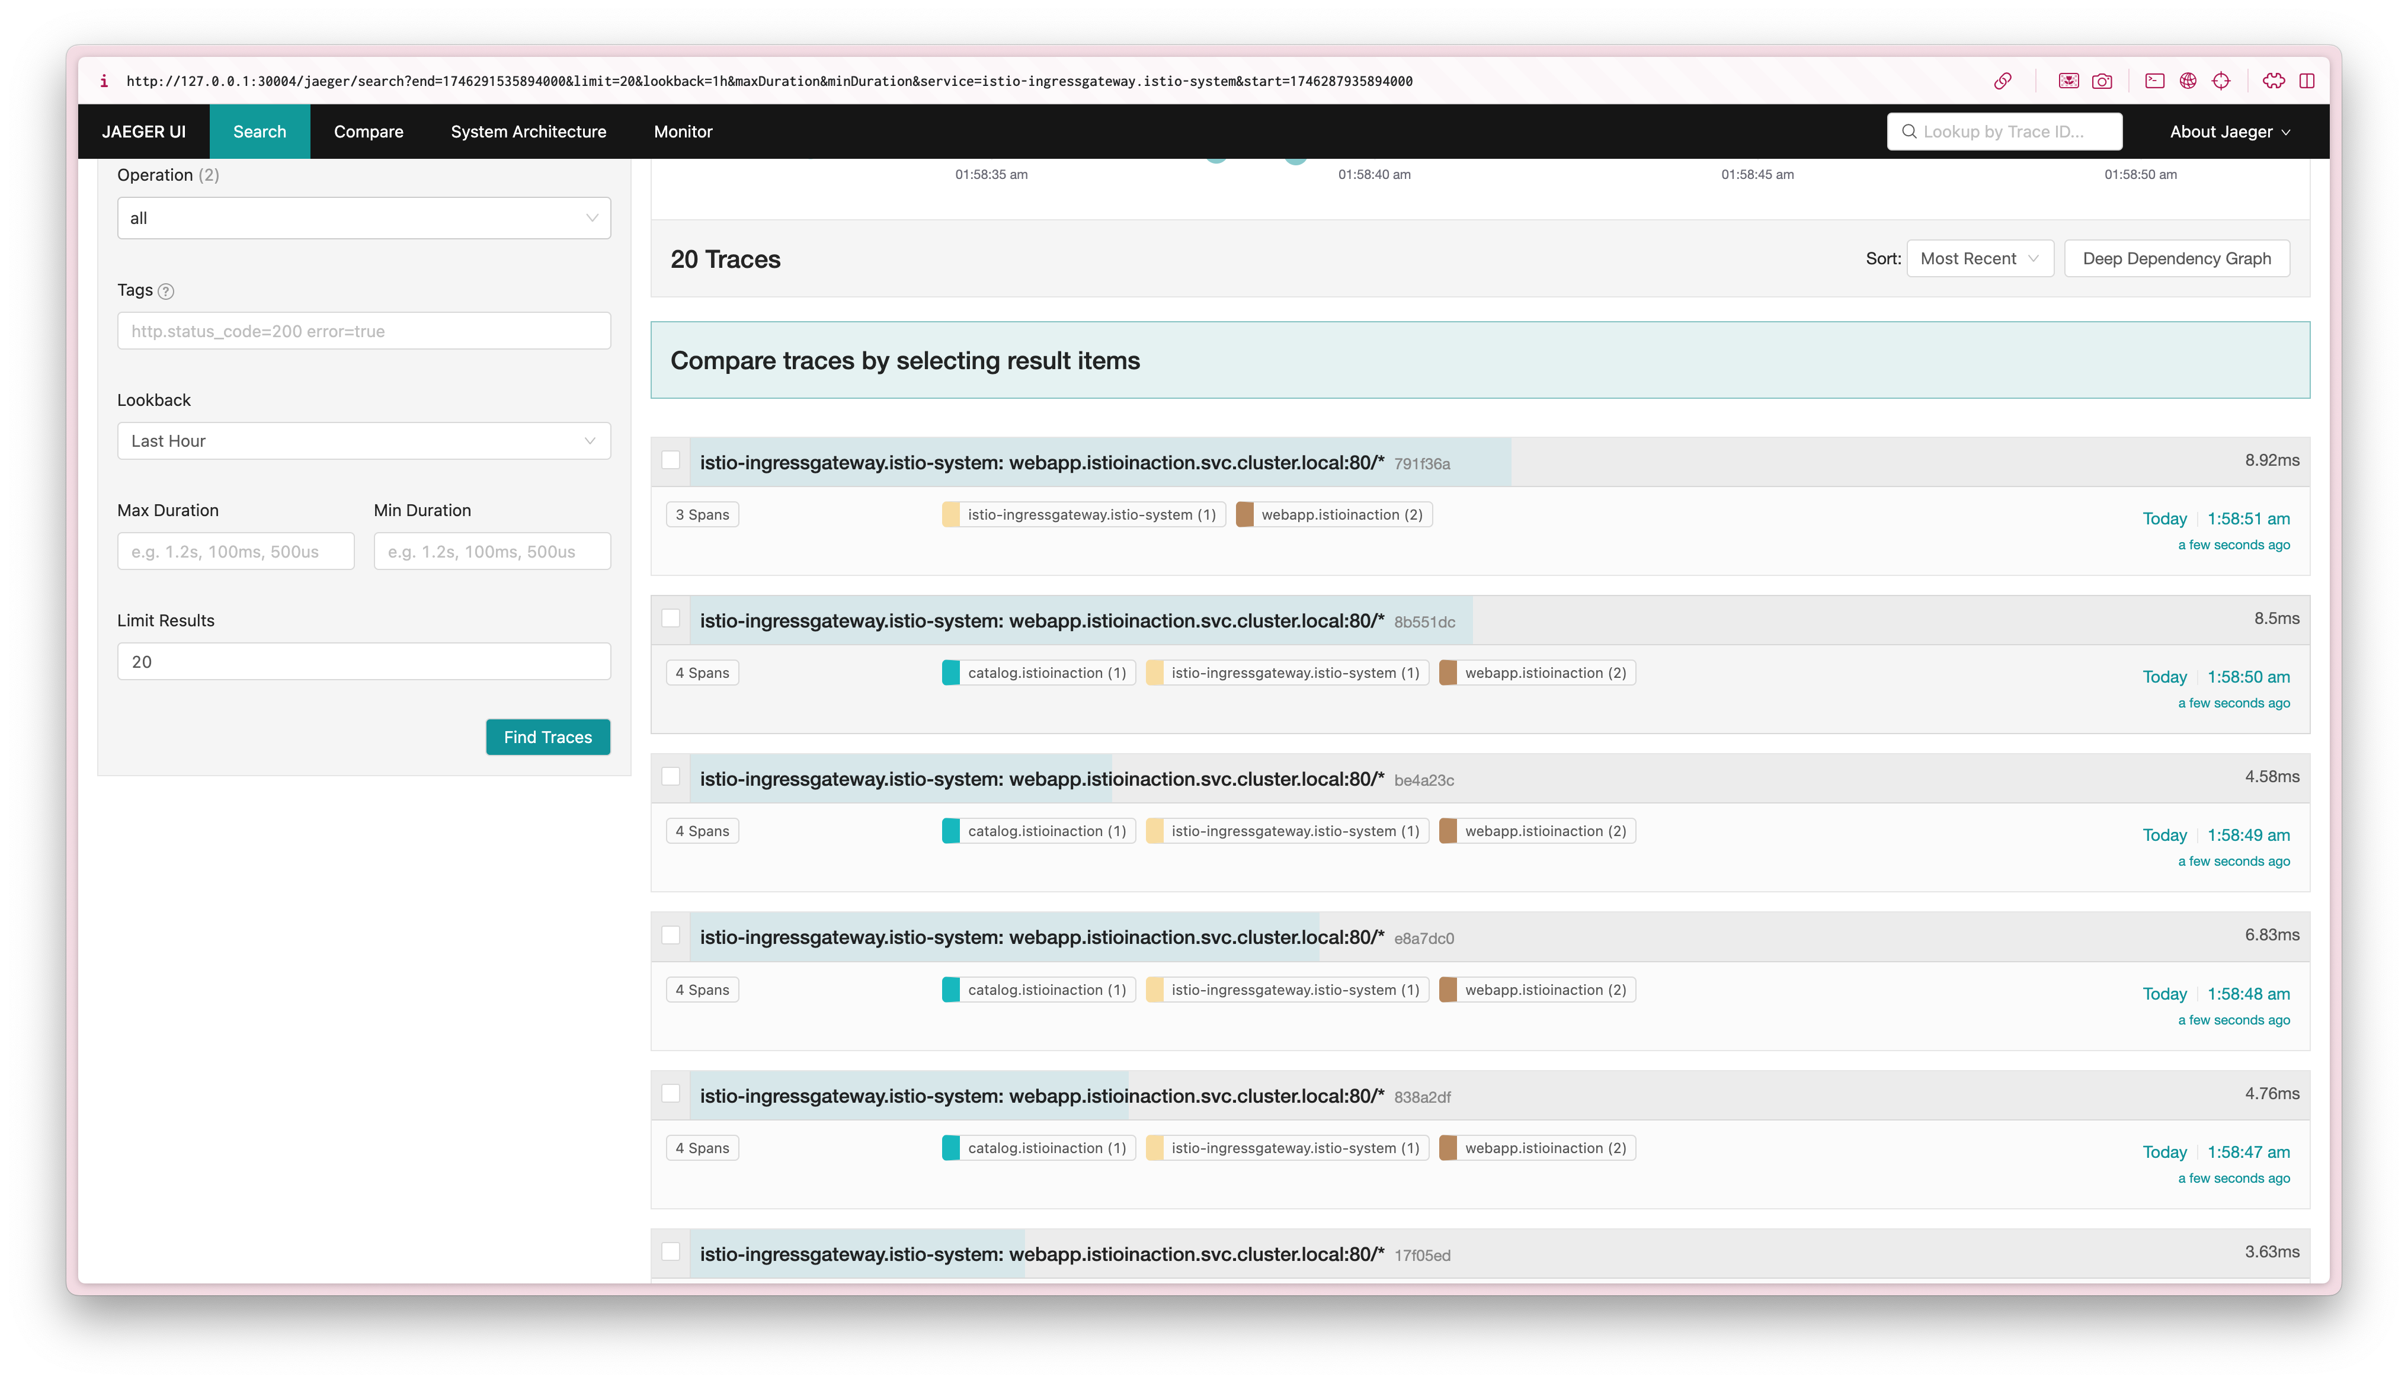Toggle the split view sidebar icon
The image size is (2408, 1383).
(x=2307, y=81)
